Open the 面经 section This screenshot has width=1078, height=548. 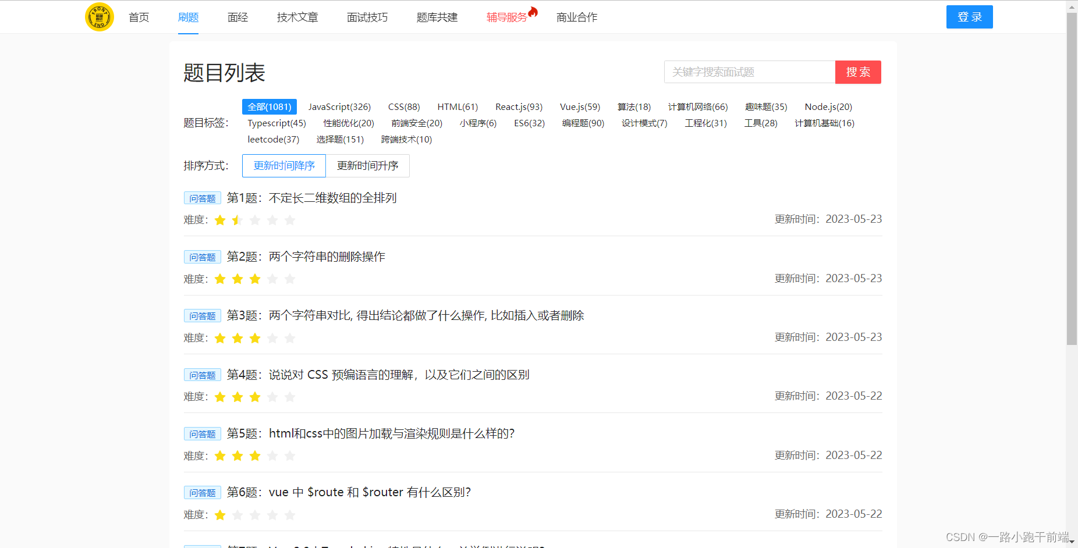coord(237,17)
